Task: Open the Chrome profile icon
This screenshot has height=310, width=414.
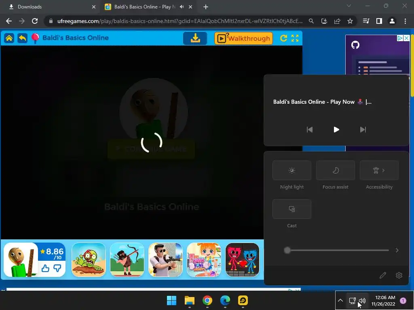Action: click(392, 21)
